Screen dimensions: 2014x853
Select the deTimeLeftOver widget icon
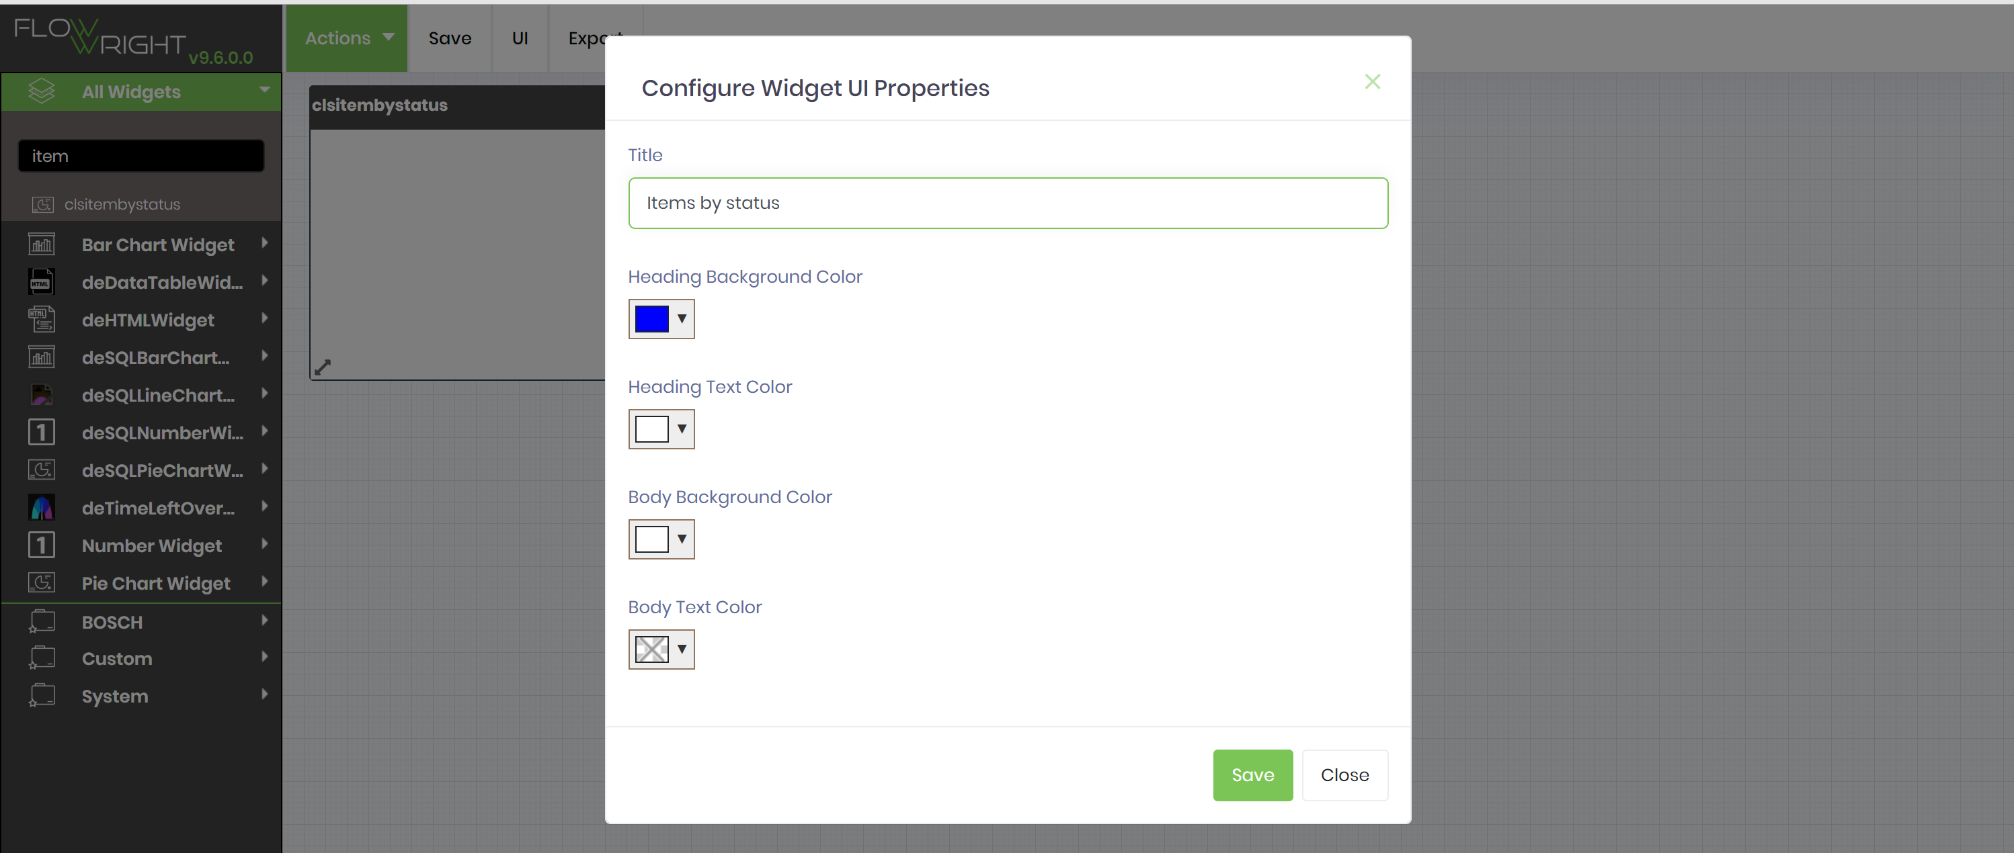point(42,507)
